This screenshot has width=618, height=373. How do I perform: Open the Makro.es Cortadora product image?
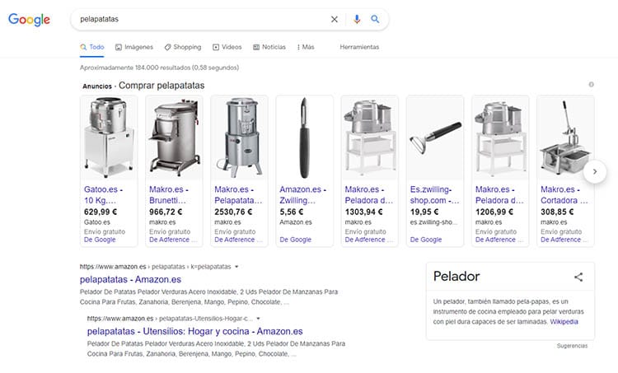(565, 138)
